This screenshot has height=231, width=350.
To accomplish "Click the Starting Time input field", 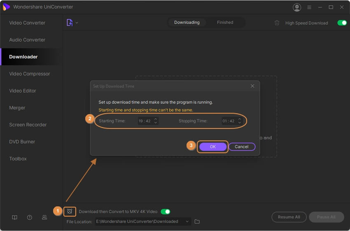I will 145,121.
